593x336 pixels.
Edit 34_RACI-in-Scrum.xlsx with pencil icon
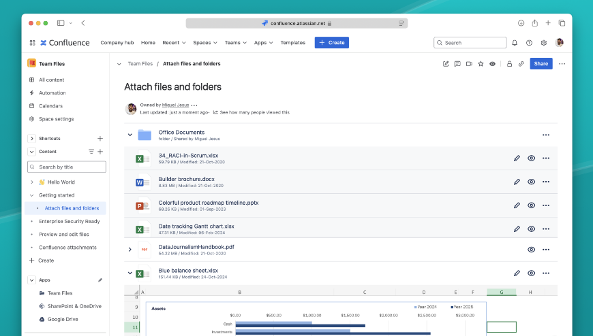point(517,158)
